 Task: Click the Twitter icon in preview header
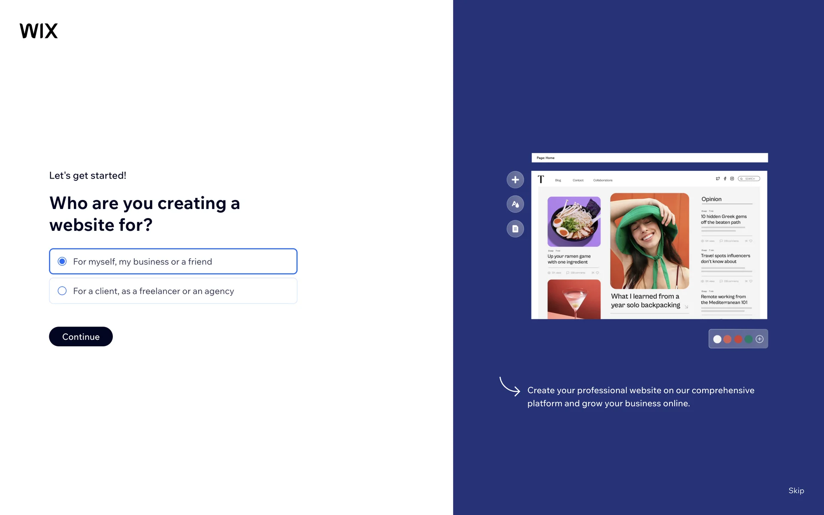click(x=718, y=179)
